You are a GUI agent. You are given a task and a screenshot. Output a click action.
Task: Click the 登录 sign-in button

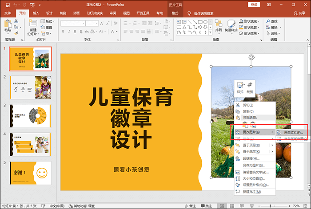point(254,5)
